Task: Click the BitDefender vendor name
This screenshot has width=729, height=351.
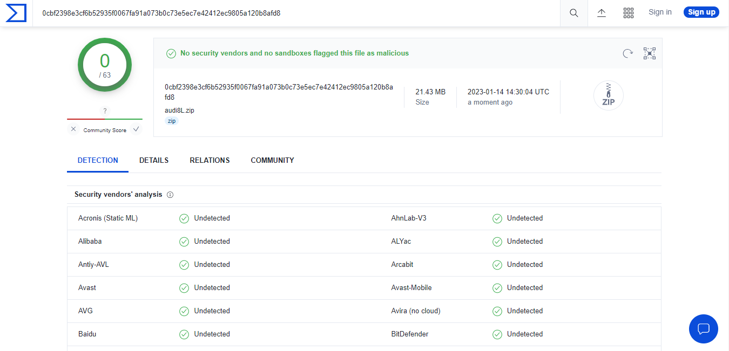Action: coord(410,334)
